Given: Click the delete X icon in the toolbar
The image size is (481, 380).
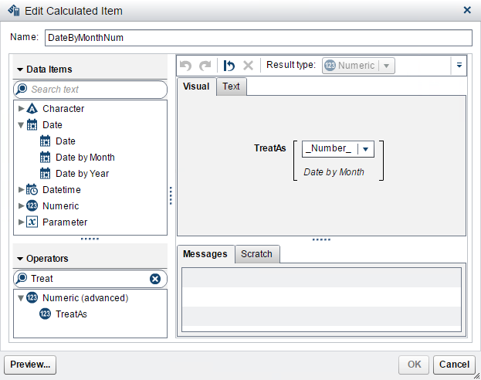Looking at the screenshot, I should point(248,66).
